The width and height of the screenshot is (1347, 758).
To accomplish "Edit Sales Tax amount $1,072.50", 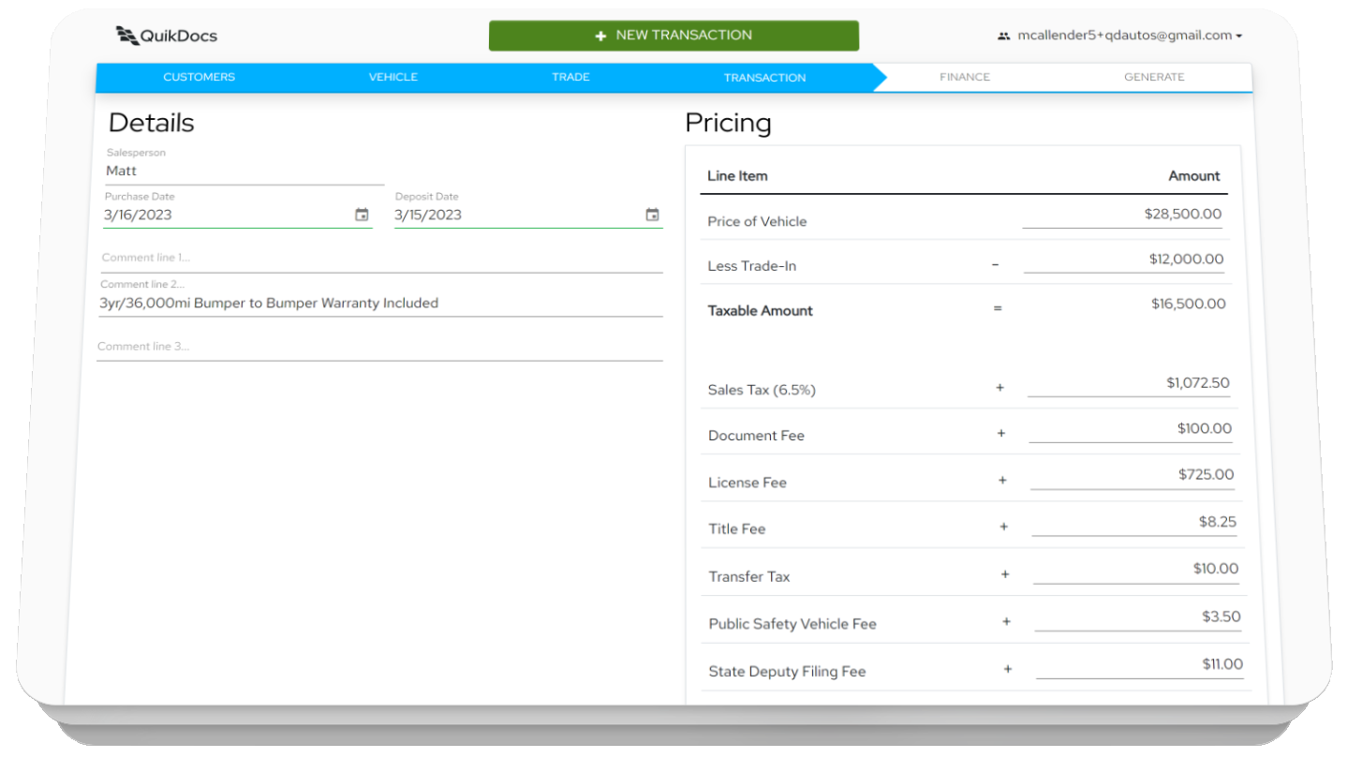I will (1129, 383).
